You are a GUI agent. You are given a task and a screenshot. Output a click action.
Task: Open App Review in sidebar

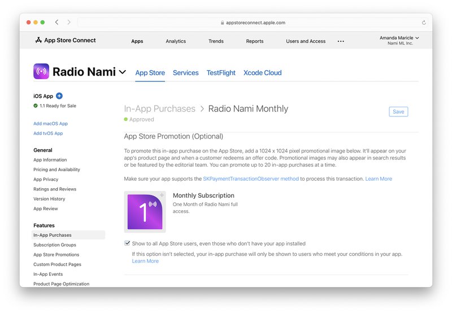pos(46,209)
